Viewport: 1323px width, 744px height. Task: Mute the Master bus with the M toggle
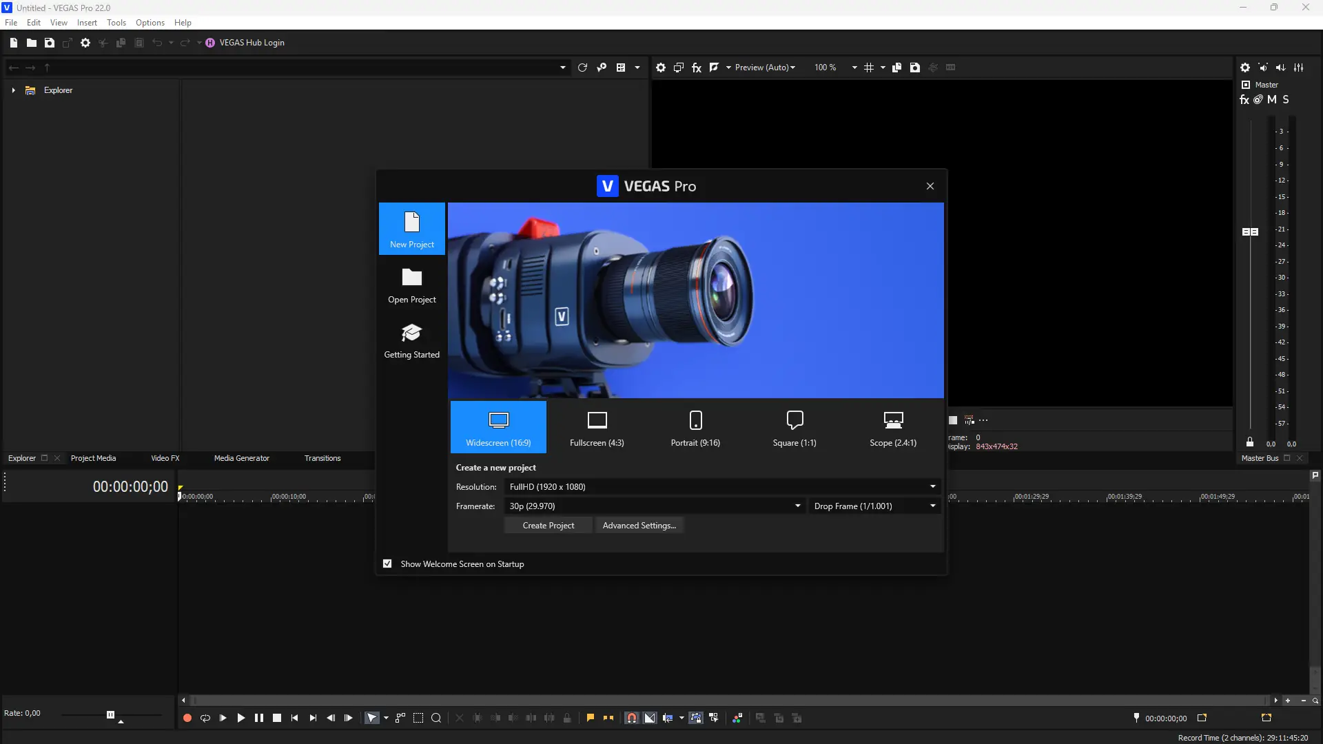1271,99
